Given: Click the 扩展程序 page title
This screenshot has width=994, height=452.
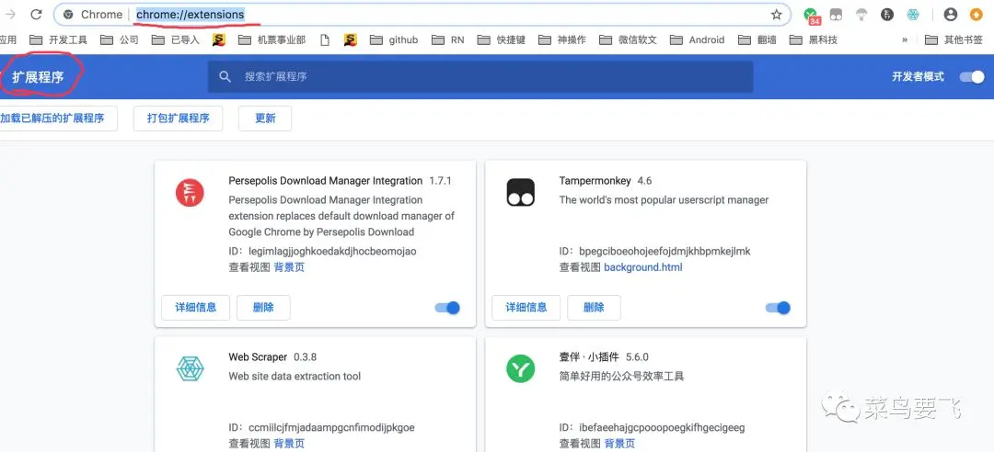Looking at the screenshot, I should (x=38, y=77).
